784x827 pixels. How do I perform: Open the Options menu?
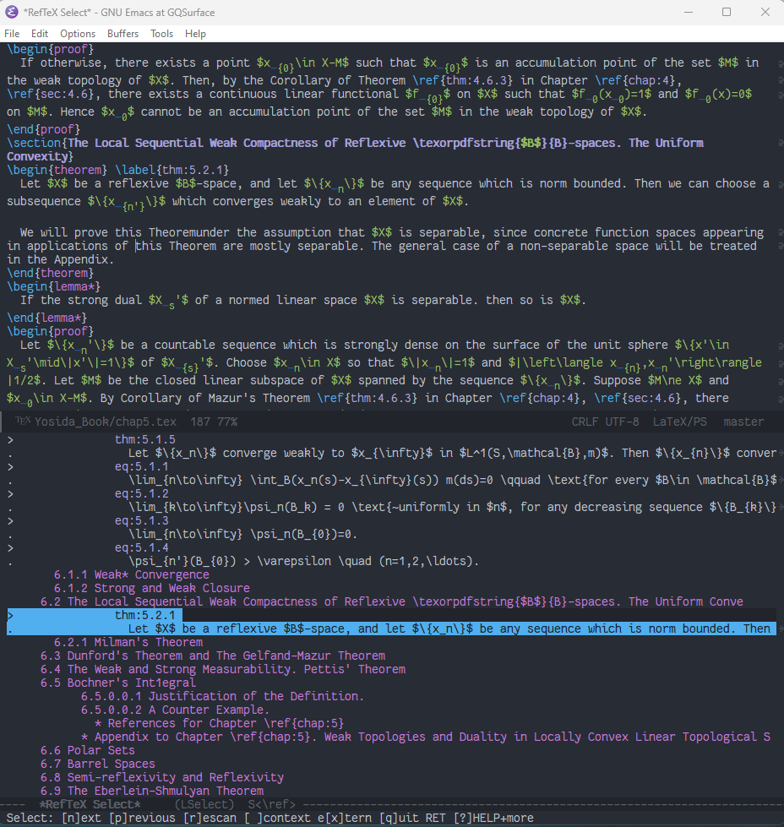coord(77,34)
